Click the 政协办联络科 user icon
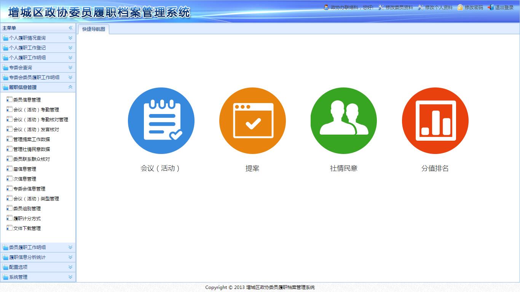 point(326,7)
